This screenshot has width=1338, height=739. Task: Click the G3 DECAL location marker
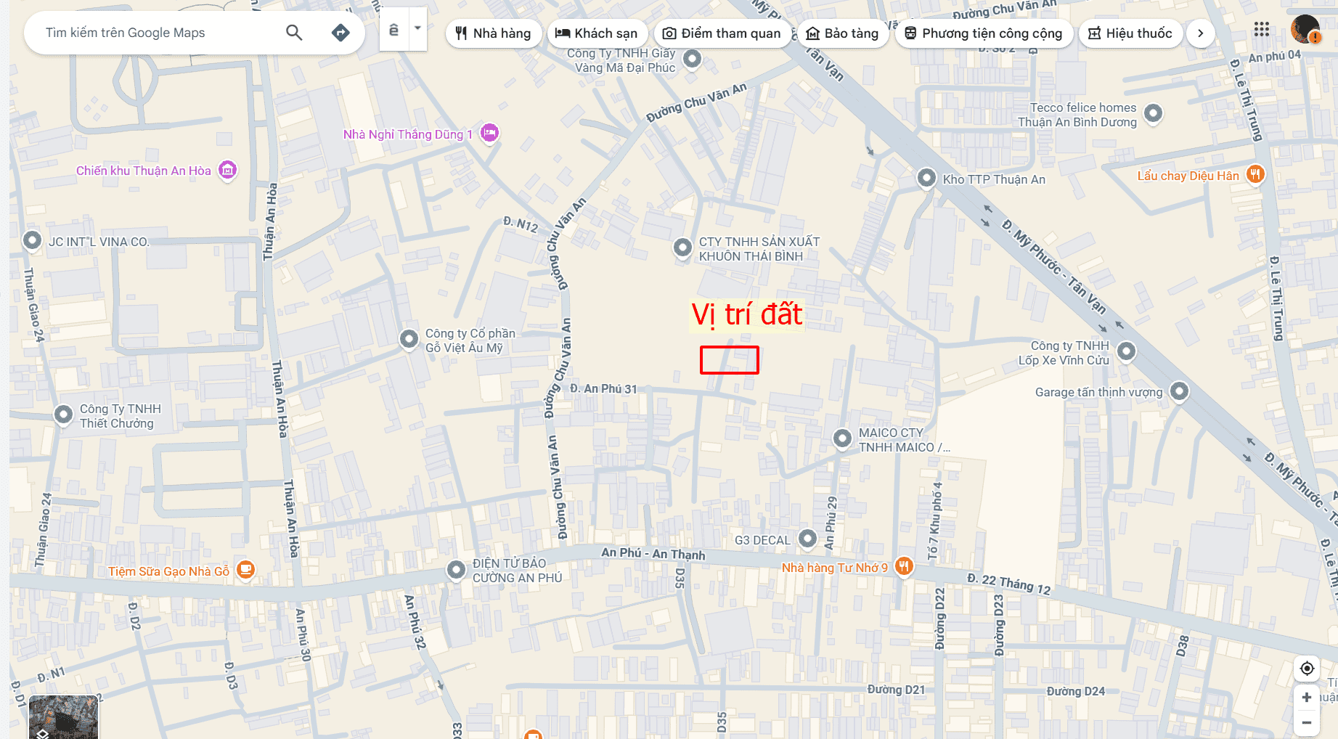pyautogui.click(x=807, y=539)
